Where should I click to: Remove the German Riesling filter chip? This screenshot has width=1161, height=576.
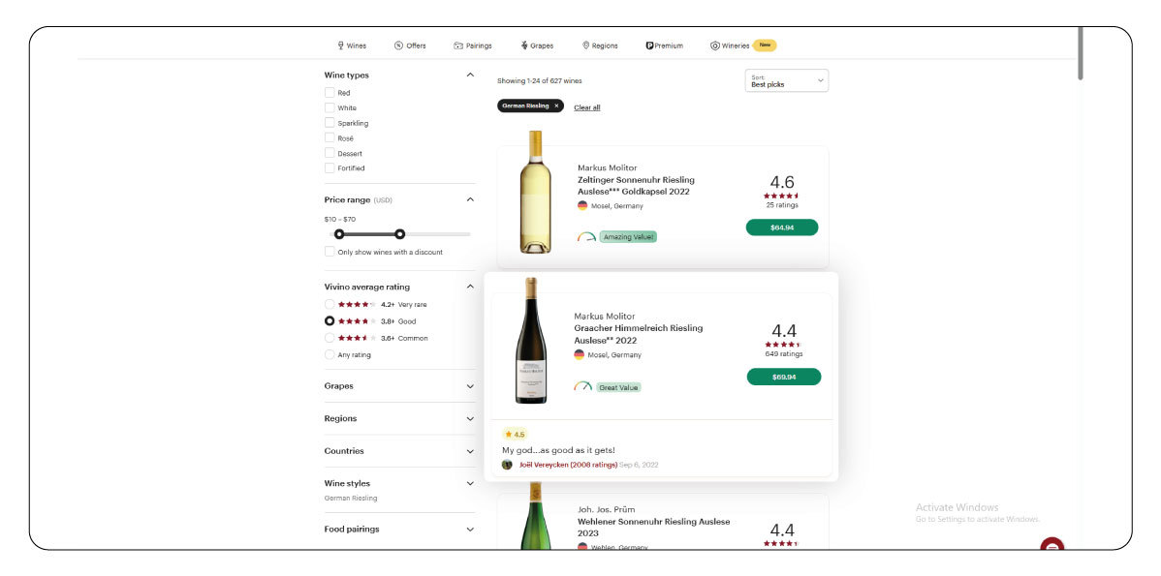click(x=556, y=106)
